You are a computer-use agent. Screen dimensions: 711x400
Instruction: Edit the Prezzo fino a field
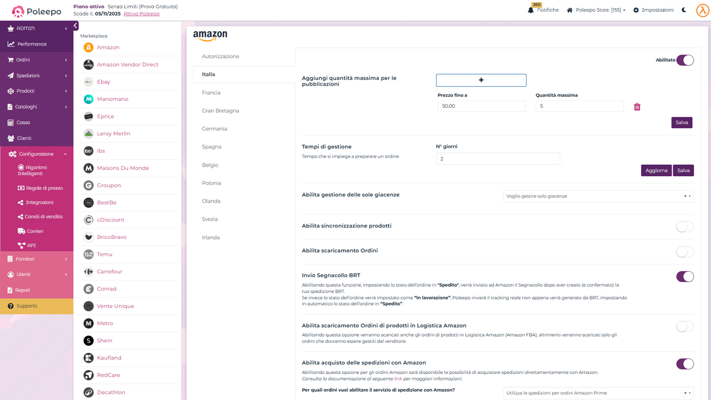point(481,106)
